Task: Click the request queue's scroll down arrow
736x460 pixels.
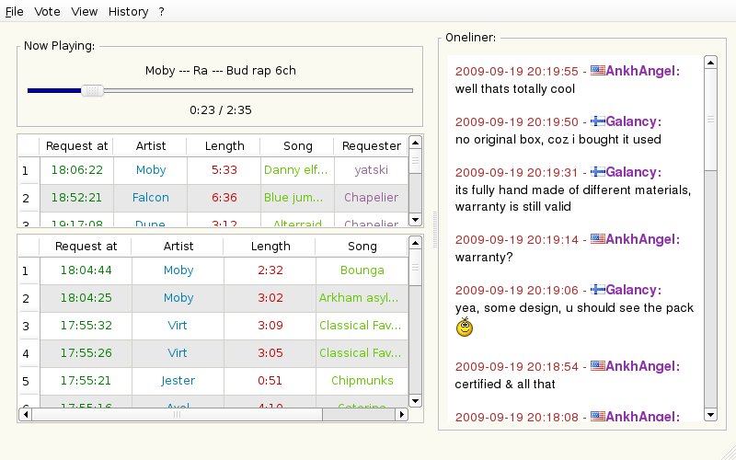Action: point(415,221)
